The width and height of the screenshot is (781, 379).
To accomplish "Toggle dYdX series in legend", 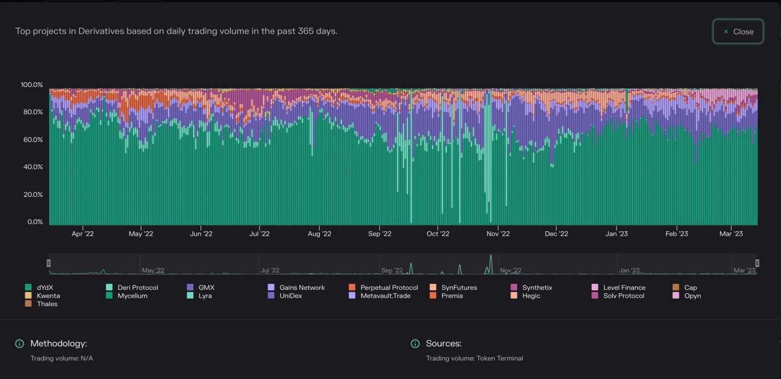I will point(45,288).
